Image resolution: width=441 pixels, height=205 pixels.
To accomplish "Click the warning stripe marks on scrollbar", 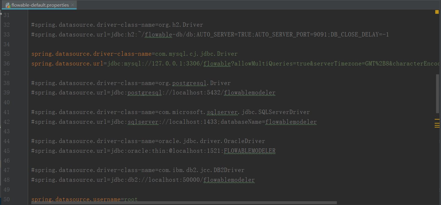I will click(437, 123).
